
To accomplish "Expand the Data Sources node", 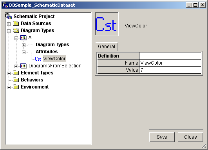I will point(9,24).
